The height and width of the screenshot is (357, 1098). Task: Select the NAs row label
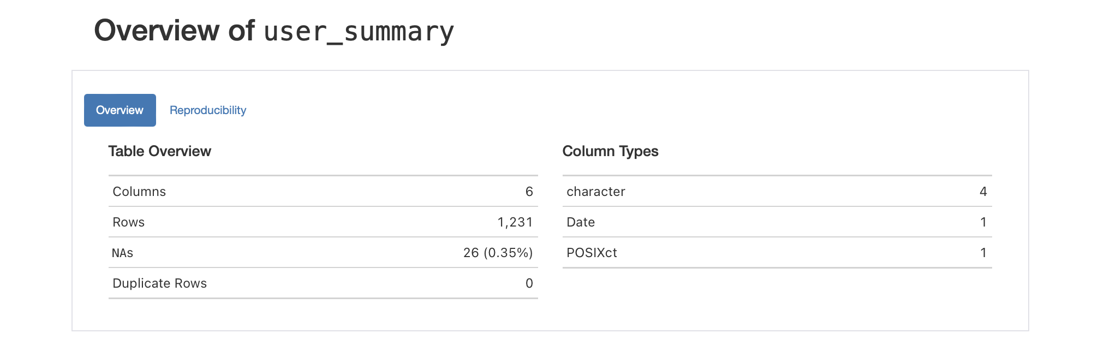coord(123,253)
